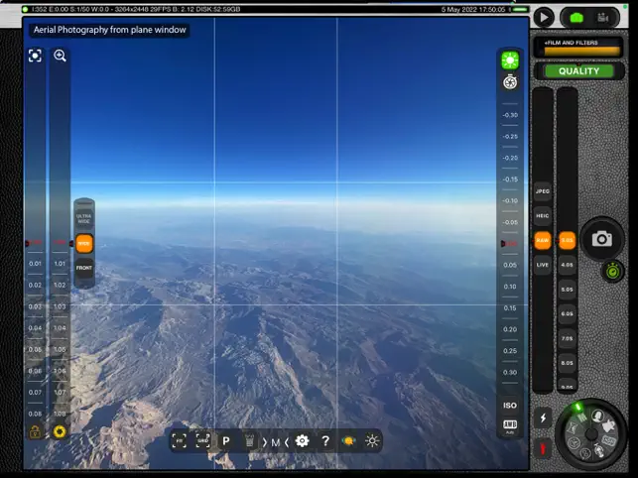
Task: Tap the focus reticle icon
Action: [35, 57]
